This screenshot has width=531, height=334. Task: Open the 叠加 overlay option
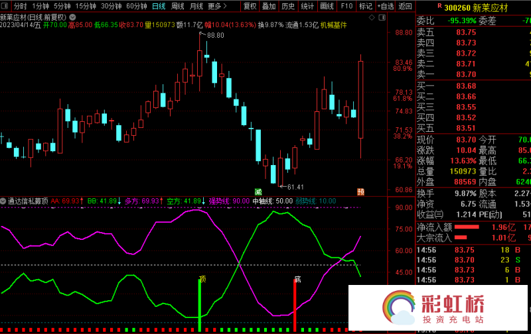[269, 6]
